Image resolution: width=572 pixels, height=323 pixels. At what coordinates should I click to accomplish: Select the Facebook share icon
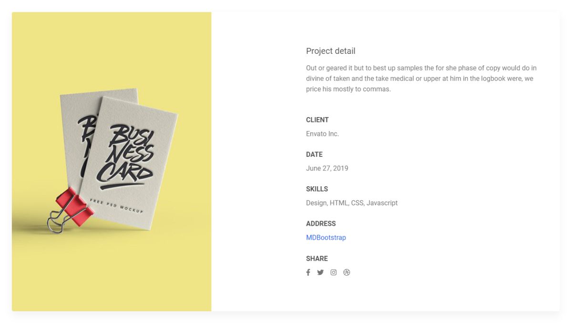pyautogui.click(x=308, y=272)
